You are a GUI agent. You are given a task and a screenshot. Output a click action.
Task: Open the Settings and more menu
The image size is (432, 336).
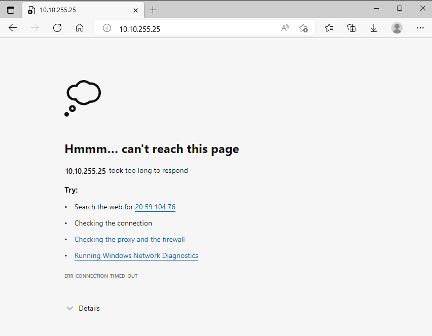(420, 28)
